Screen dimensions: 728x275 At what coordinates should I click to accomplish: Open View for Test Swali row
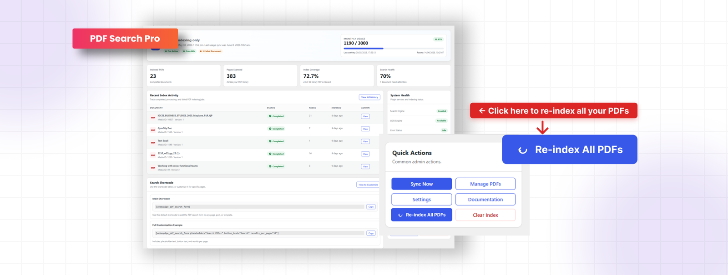pos(365,141)
